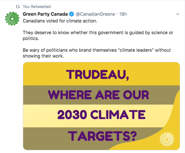Open the Green Party Canada profile avatar
The width and height of the screenshot is (185, 153).
pyautogui.click(x=12, y=18)
